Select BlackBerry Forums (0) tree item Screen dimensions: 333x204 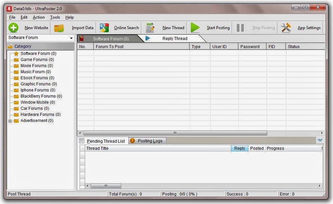[x=41, y=96]
